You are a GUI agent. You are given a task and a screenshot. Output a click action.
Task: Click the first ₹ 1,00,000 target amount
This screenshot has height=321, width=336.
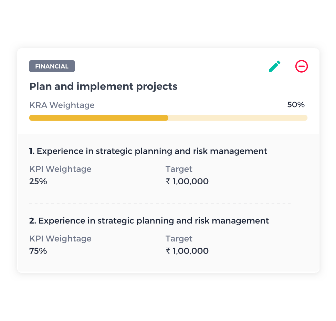(187, 182)
